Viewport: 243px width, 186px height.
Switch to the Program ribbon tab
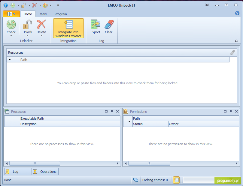pyautogui.click(x=61, y=14)
